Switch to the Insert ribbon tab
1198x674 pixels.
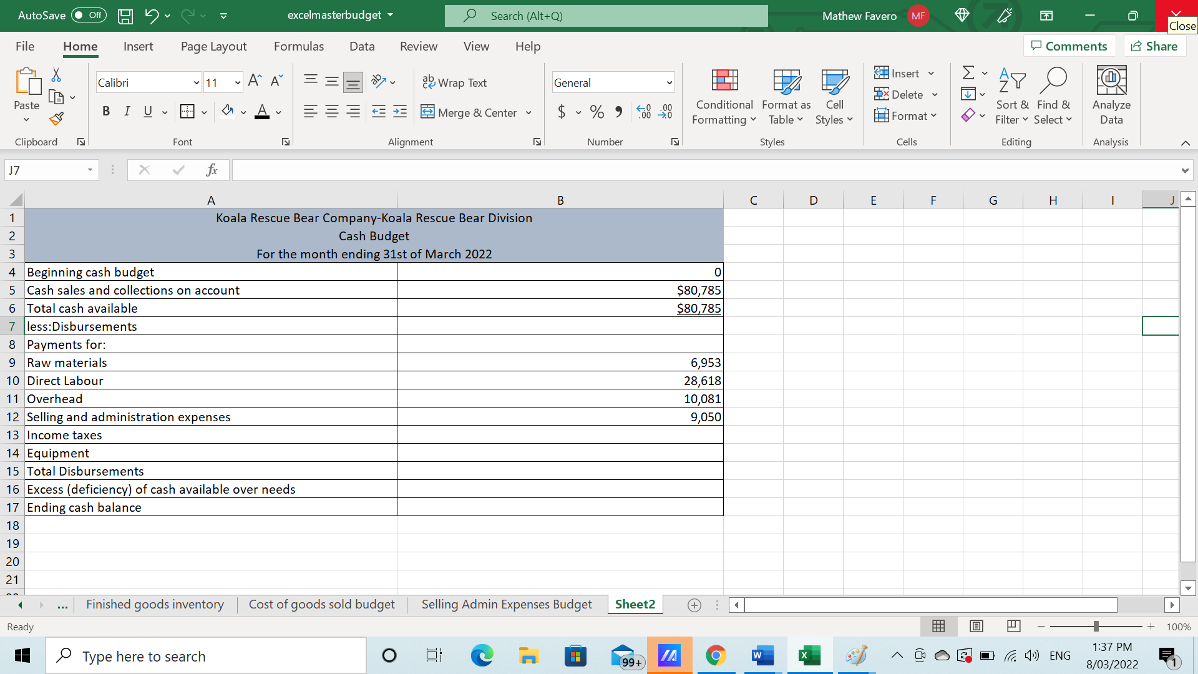pos(138,46)
